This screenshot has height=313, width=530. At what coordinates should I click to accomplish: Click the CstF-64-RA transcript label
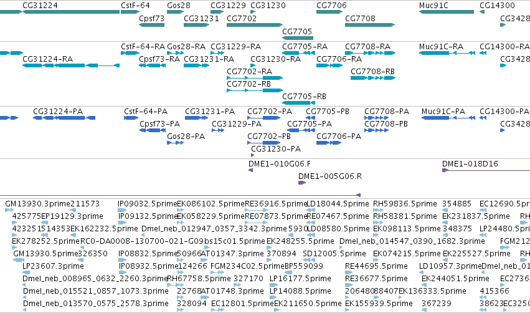click(143, 46)
